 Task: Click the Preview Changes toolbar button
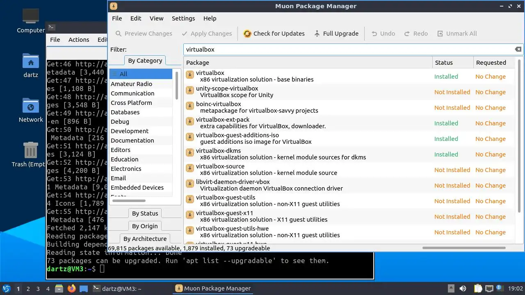click(144, 34)
